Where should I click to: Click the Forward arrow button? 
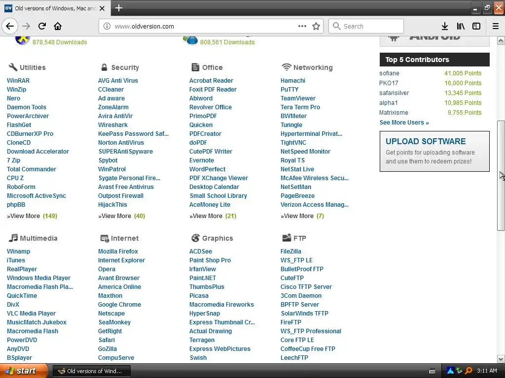26,26
